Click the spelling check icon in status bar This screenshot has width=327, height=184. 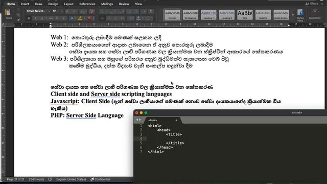pos(50,179)
